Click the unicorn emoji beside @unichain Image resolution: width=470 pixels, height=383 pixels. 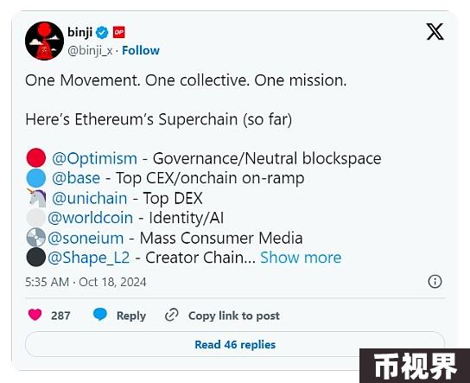click(x=36, y=198)
